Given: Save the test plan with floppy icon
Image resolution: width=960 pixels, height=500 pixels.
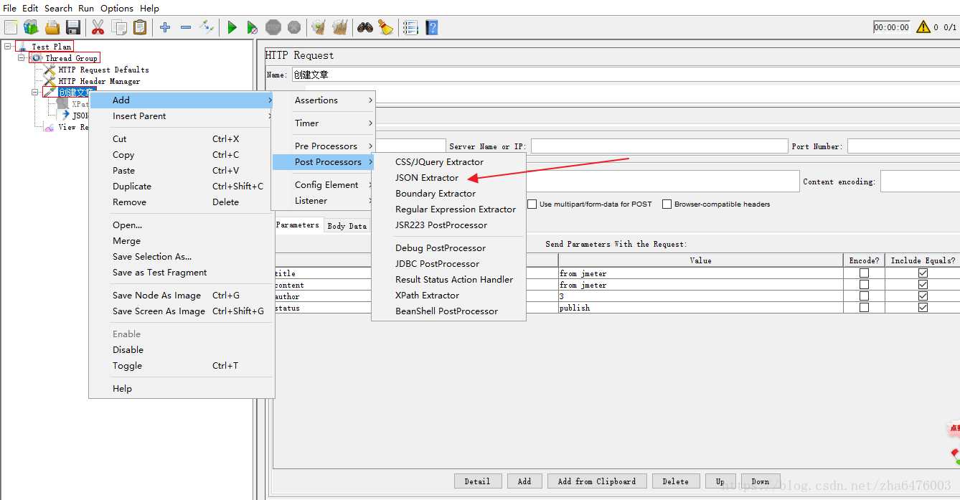Looking at the screenshot, I should [72, 27].
